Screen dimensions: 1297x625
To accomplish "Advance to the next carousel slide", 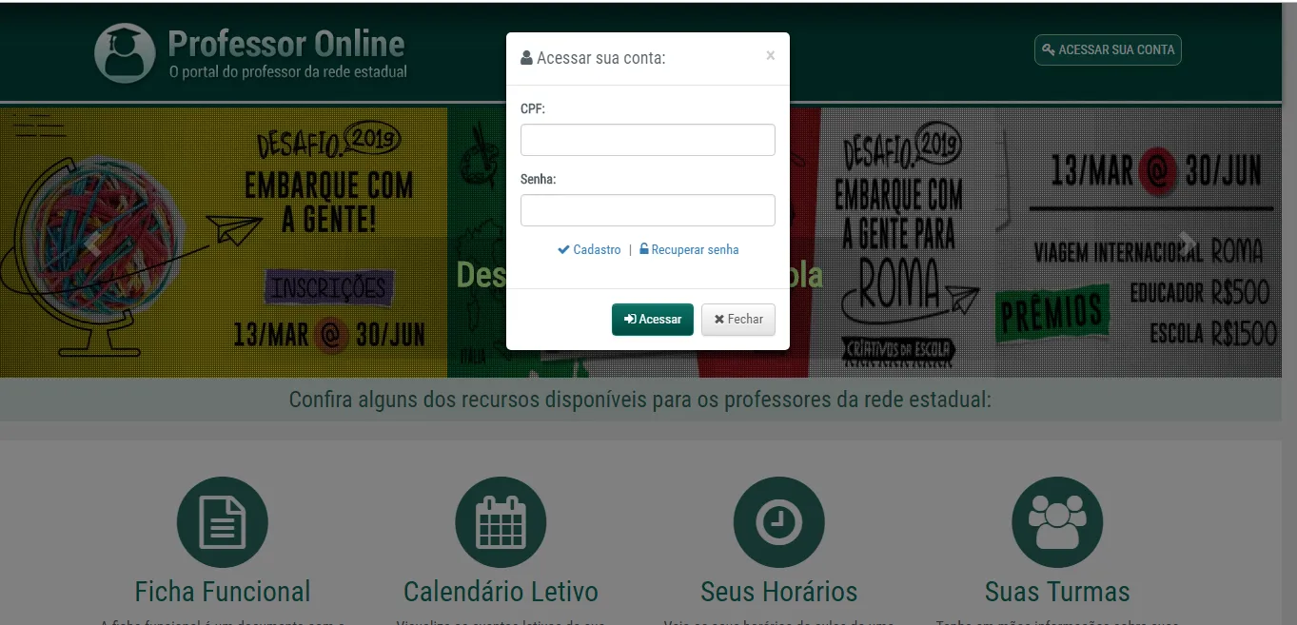I will click(x=1187, y=243).
